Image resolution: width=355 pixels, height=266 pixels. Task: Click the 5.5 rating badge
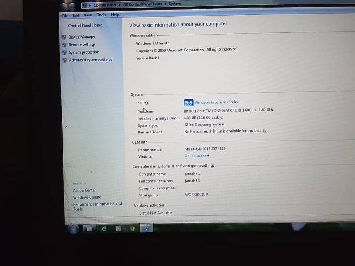pyautogui.click(x=189, y=103)
